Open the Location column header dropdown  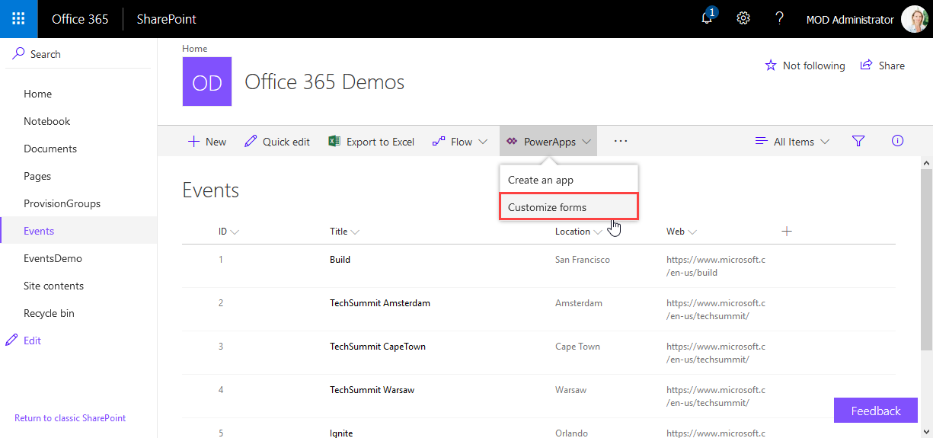click(579, 232)
